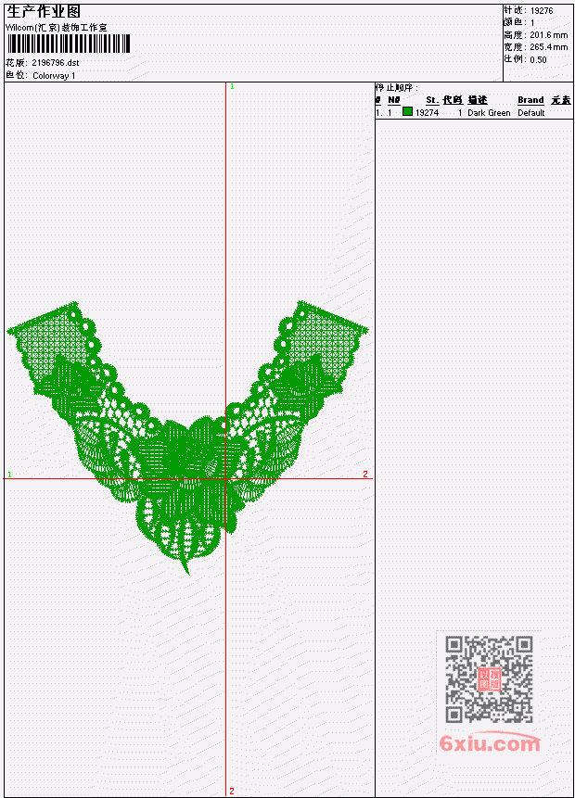
Task: Click the 元素 column header
Action: tap(561, 100)
